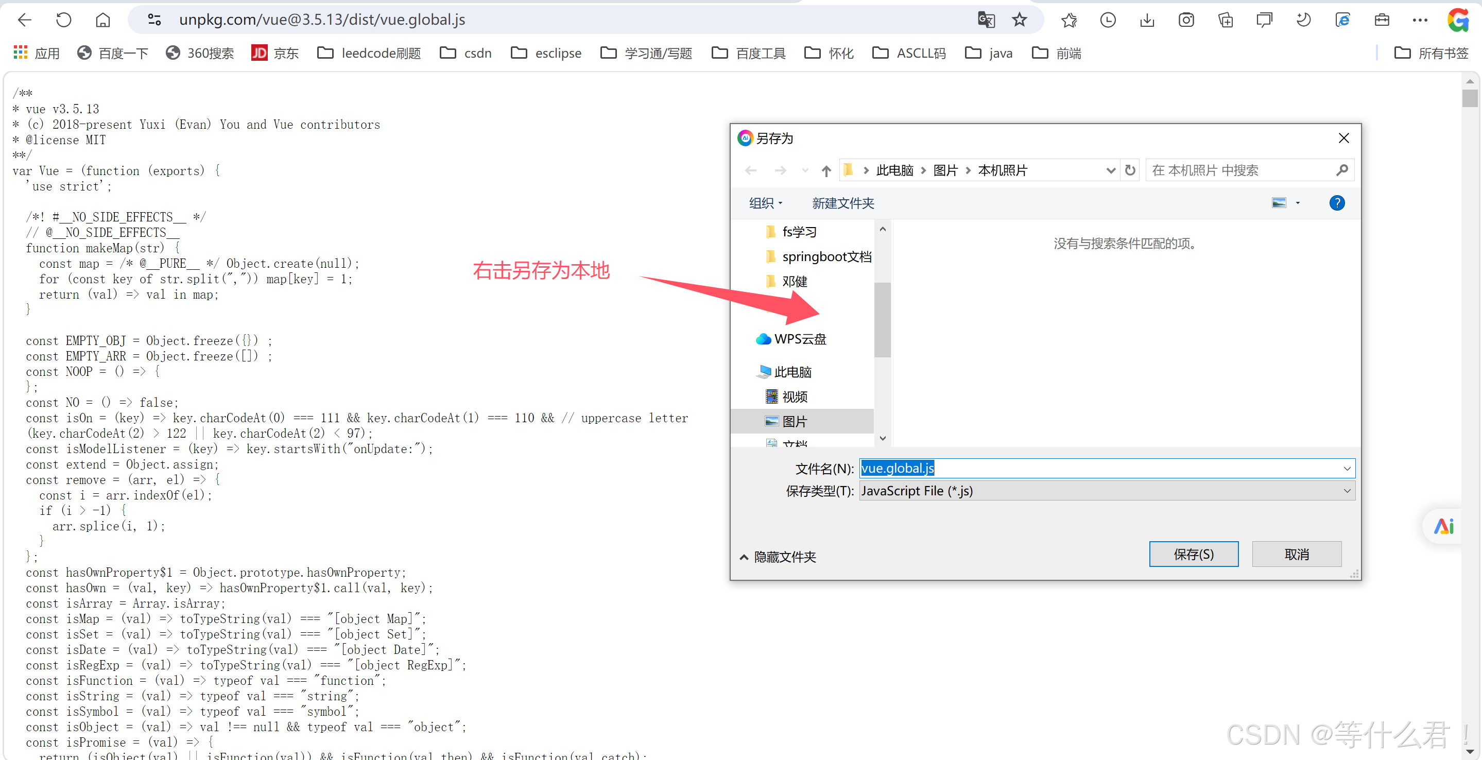This screenshot has width=1482, height=760.
Task: Click the 保存(S) button
Action: click(x=1193, y=554)
